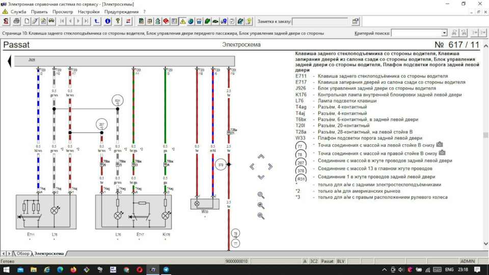This screenshot has height=275, width=489.
Task: Click the globe toolbar icon
Action: click(x=191, y=21)
